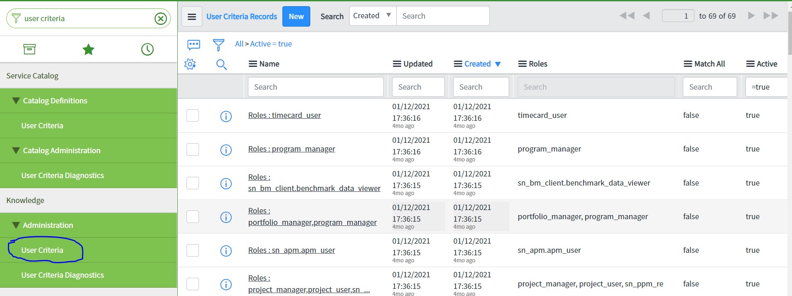
Task: Open the list activity stream icon
Action: click(194, 44)
